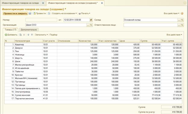Select the Молния №4 row
This screenshot has height=114, width=188.
[93, 78]
